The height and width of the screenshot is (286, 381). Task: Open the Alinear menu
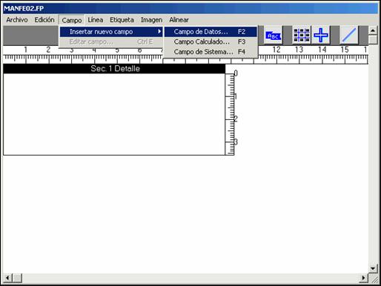click(179, 20)
